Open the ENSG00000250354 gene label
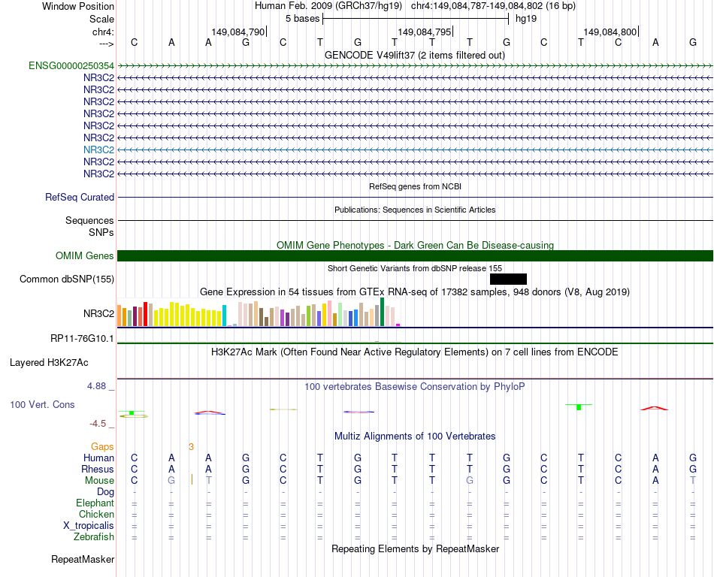 click(71, 65)
